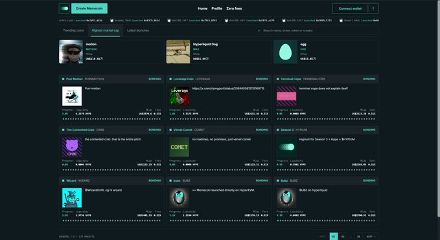Image resolution: width=440 pixels, height=240 pixels.
Task: Switch to Latest launches tab
Action: (x=138, y=30)
